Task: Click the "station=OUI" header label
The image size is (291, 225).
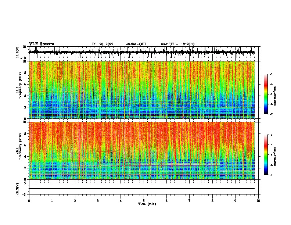Action: click(136, 44)
